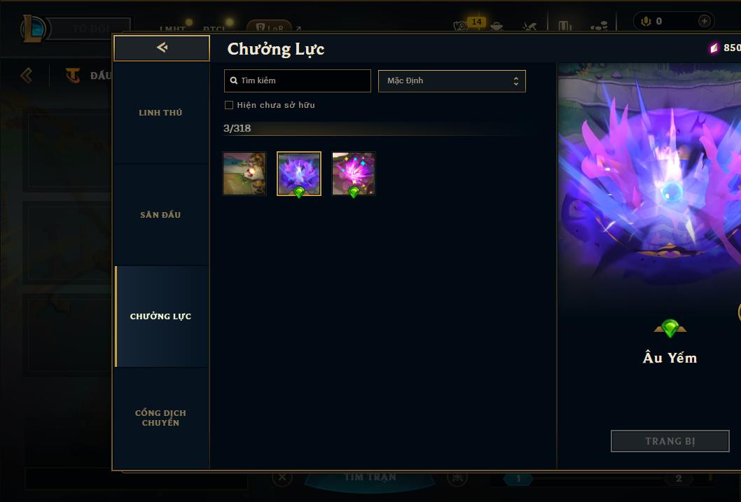The image size is (741, 502).
Task: Click the plus icon next to currency 0
Action: 704,21
